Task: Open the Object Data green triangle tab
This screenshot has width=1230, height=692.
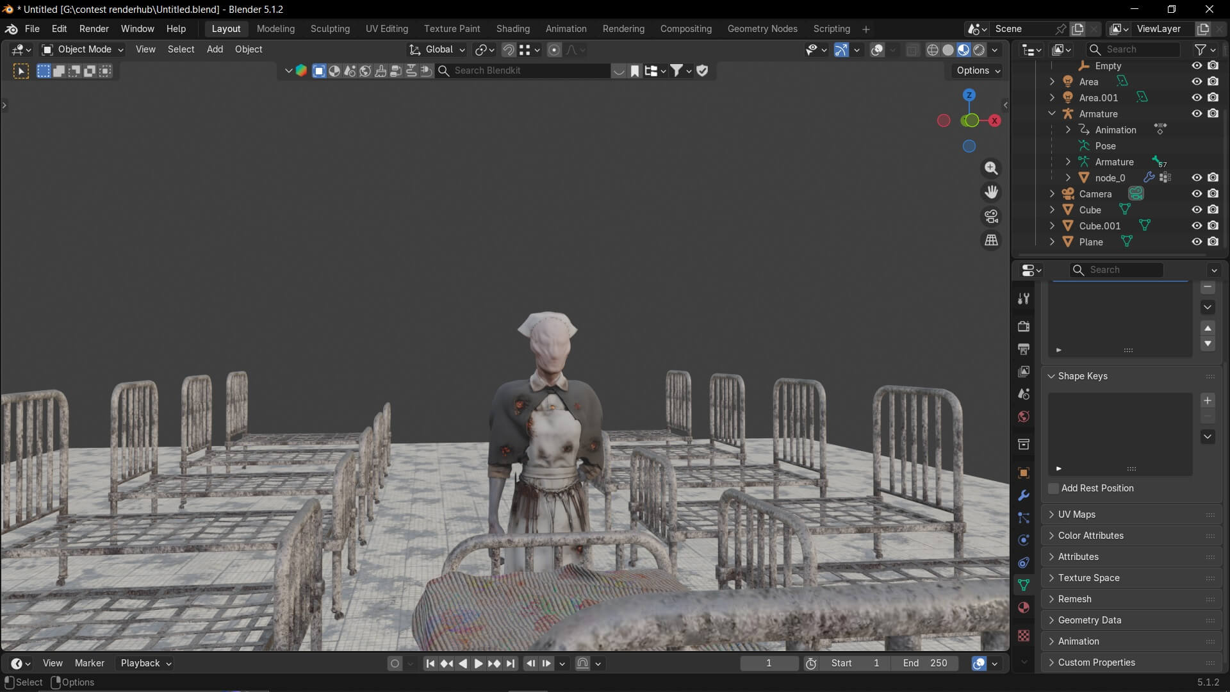Action: (1024, 585)
